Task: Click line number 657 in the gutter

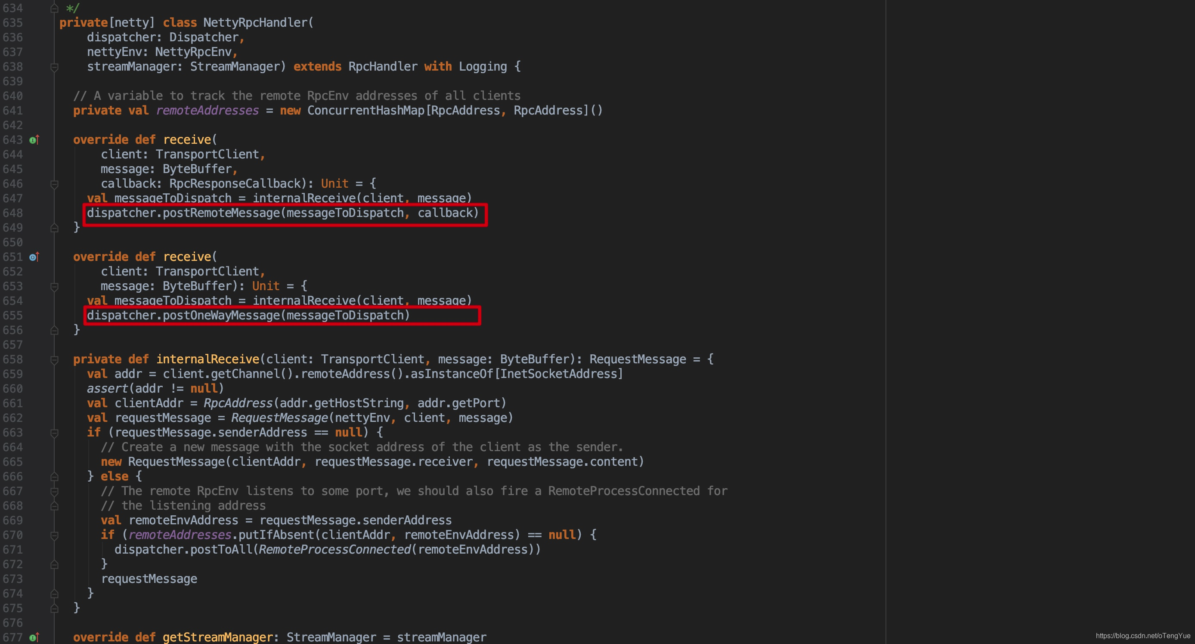Action: pyautogui.click(x=12, y=345)
